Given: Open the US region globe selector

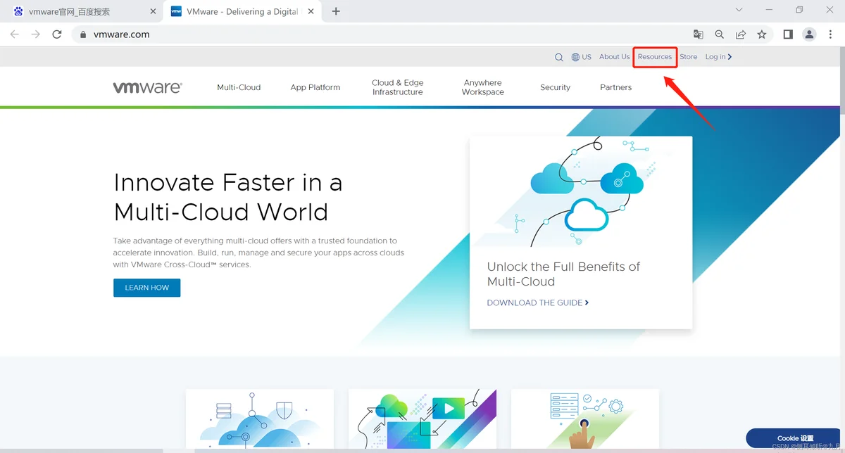Looking at the screenshot, I should [581, 57].
